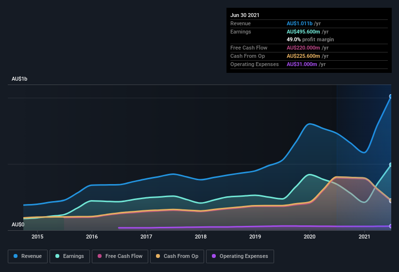Click the Operating Expenses label in tooltip

(x=255, y=64)
